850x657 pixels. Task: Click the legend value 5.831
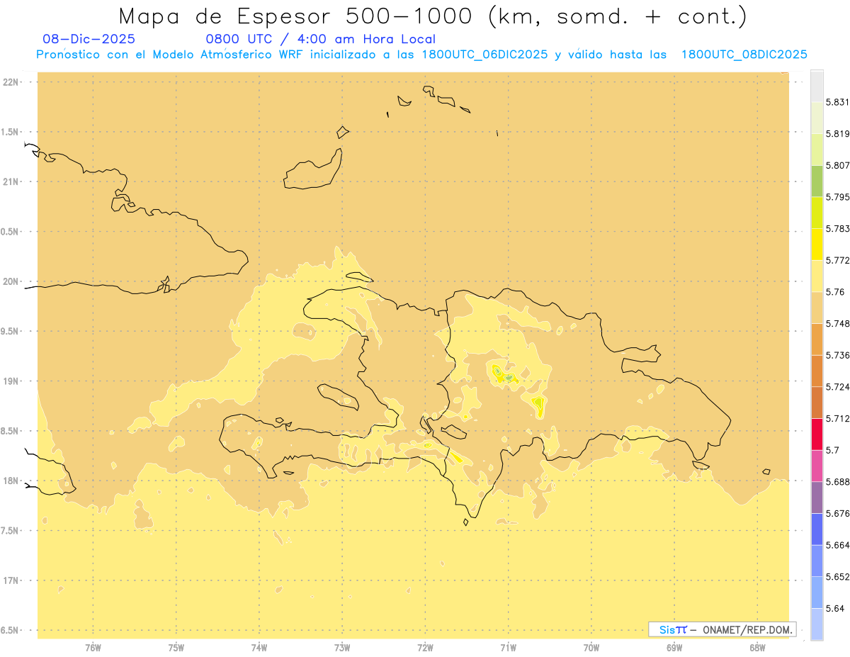838,102
